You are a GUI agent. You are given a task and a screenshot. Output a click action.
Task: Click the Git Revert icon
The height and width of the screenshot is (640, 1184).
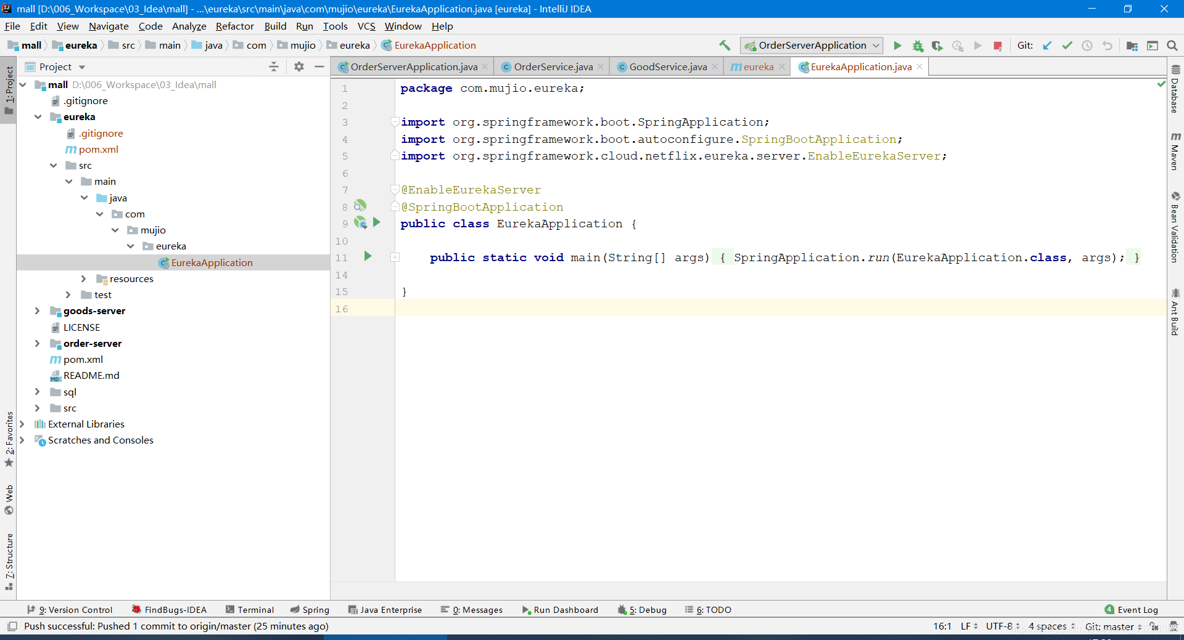[x=1108, y=46]
